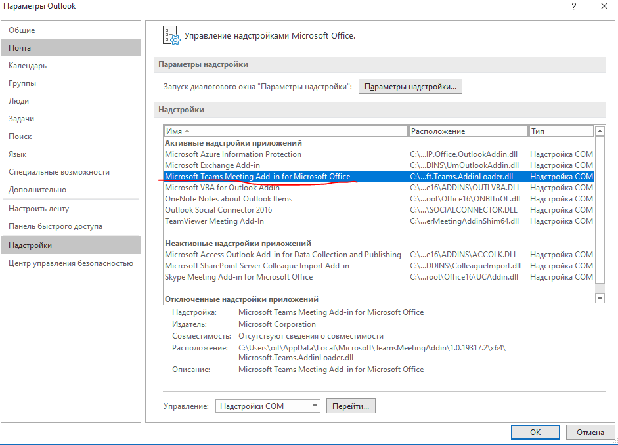
Task: Select SharePoint Server Colleague Import Add-in row
Action: [379, 266]
